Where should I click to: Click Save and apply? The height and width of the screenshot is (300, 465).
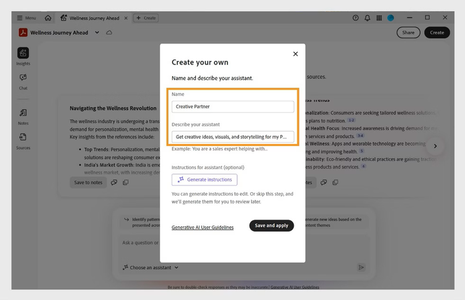point(272,226)
